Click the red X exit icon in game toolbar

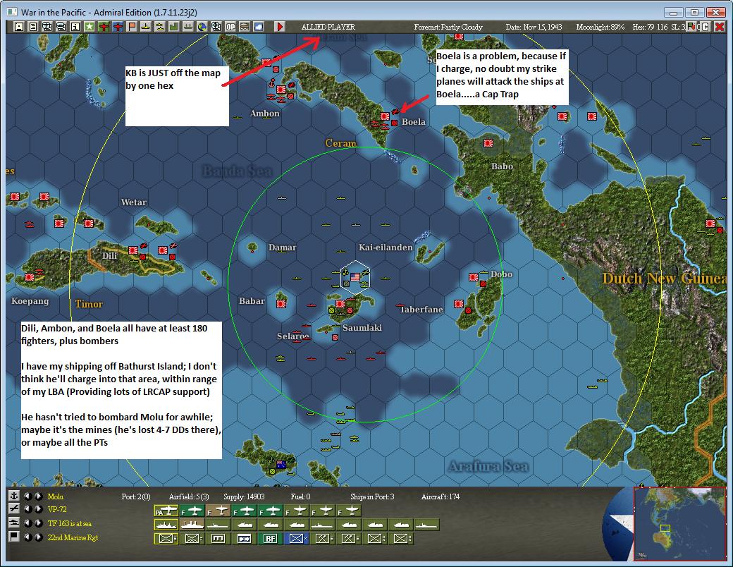click(720, 27)
